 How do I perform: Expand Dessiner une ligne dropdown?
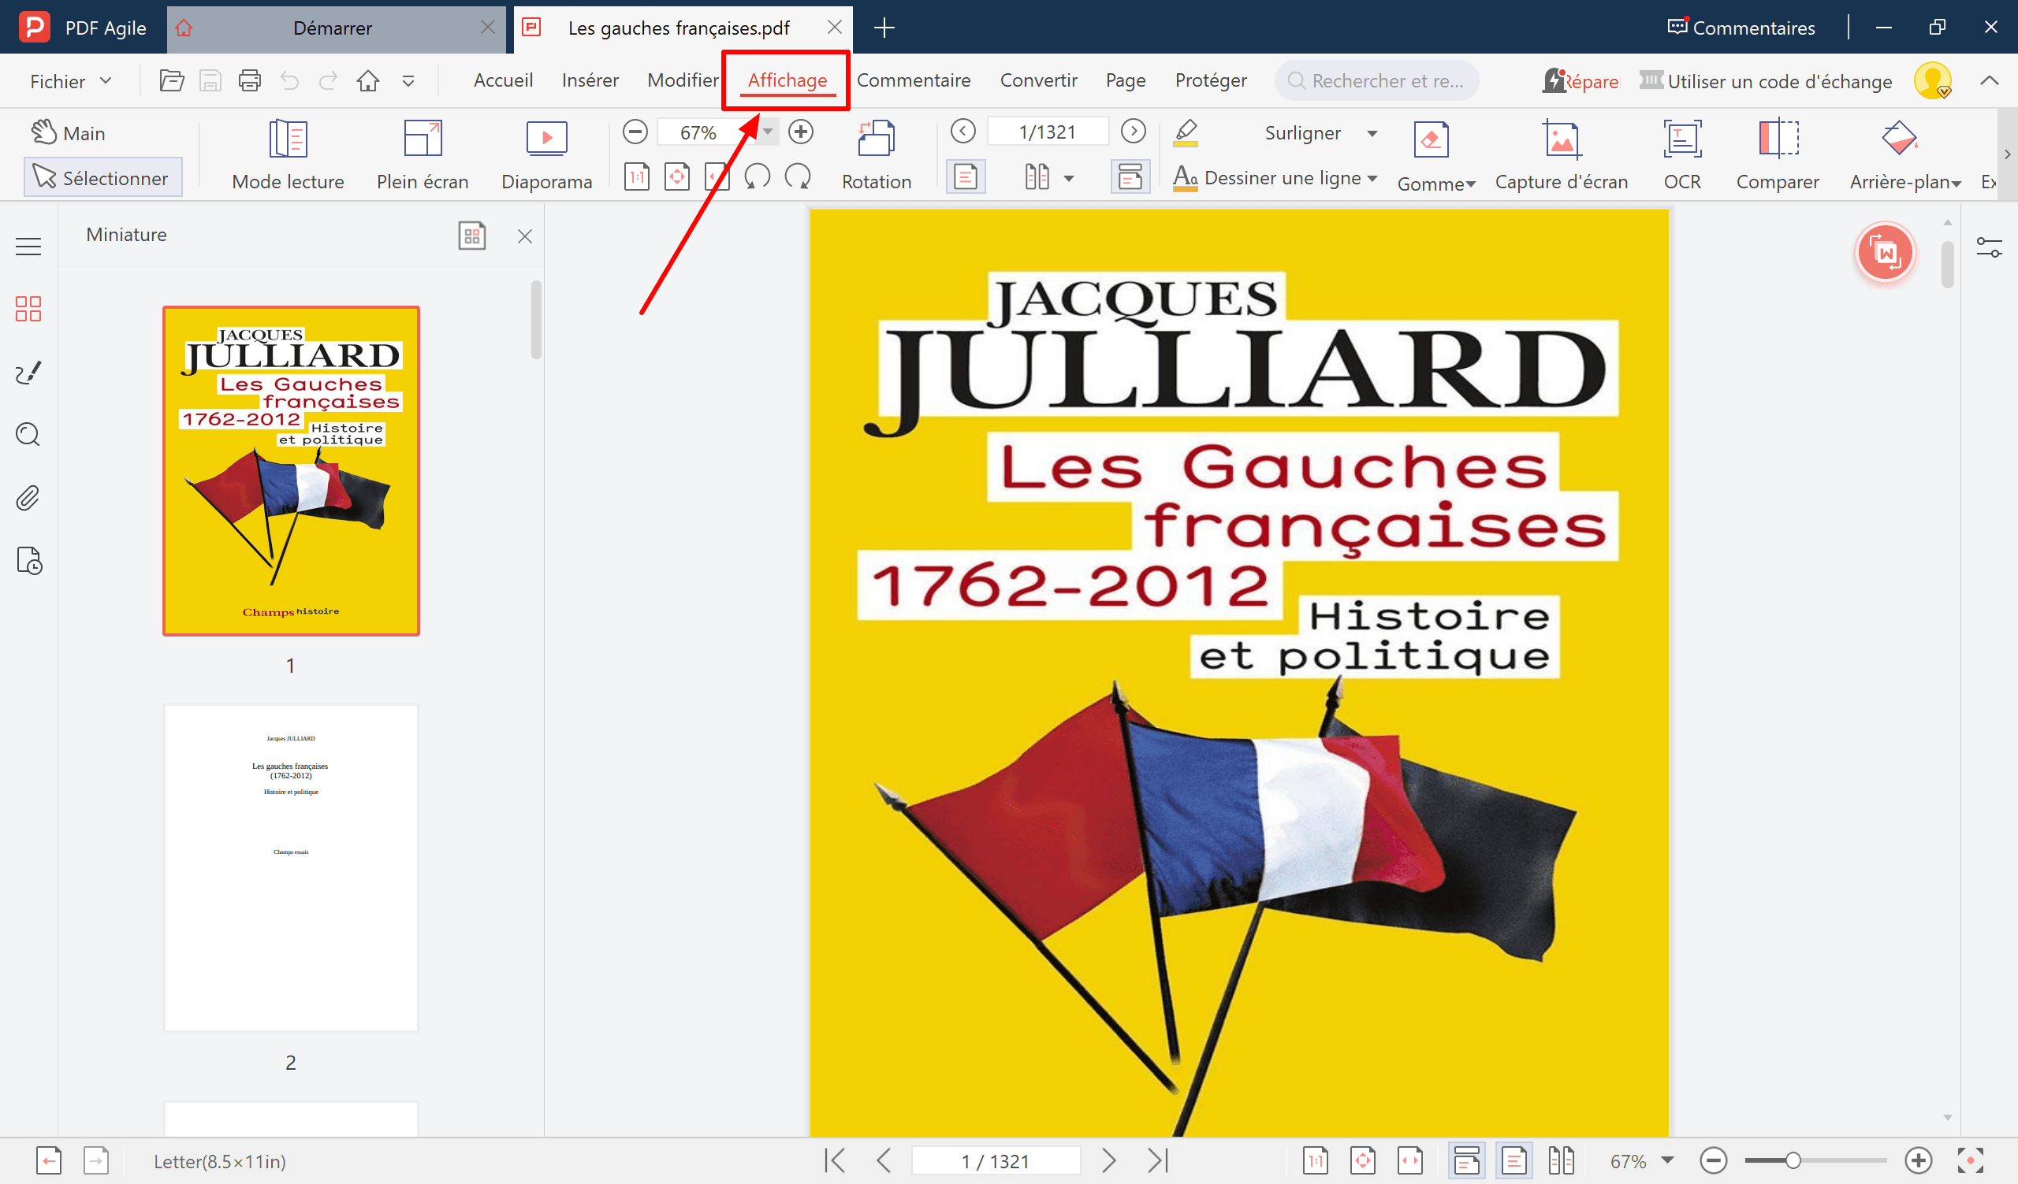1372,178
